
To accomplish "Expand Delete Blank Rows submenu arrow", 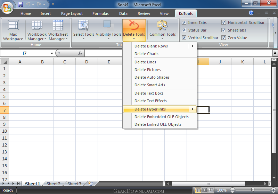I will coord(193,46).
